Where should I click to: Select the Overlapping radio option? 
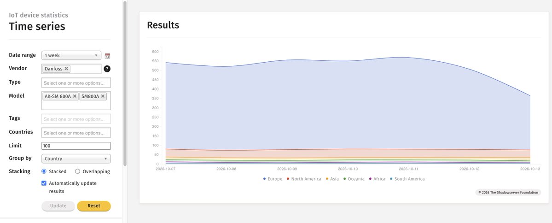(x=77, y=171)
